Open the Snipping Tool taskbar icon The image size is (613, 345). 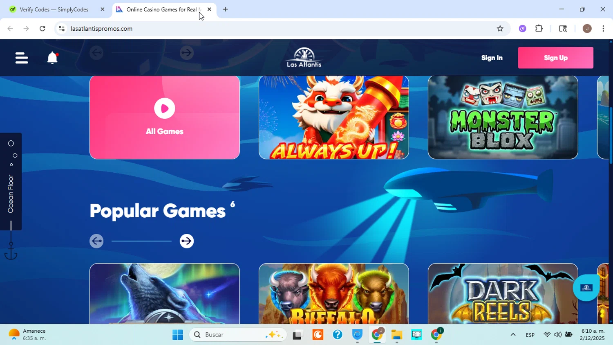pyautogui.click(x=416, y=335)
